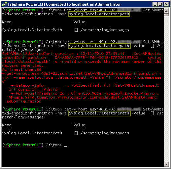Click the red 'At line:1 char:66' text
171x169 pixels.
[21, 69]
